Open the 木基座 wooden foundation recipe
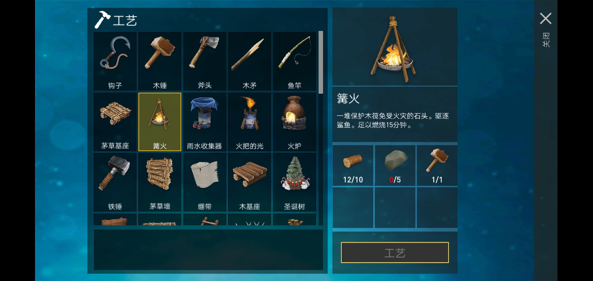This screenshot has height=281, width=593. (249, 182)
